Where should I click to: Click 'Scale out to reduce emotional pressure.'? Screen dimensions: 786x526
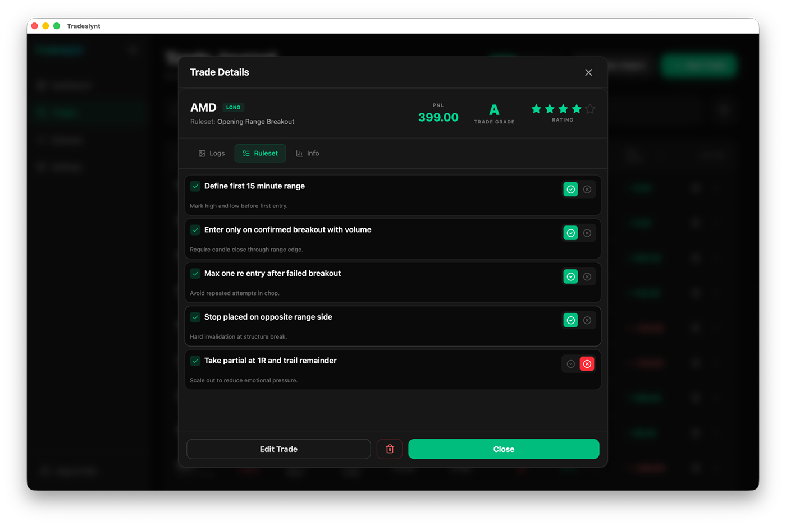click(244, 381)
